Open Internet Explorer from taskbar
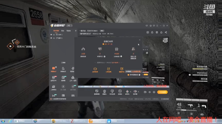 pyautogui.click(x=10, y=121)
